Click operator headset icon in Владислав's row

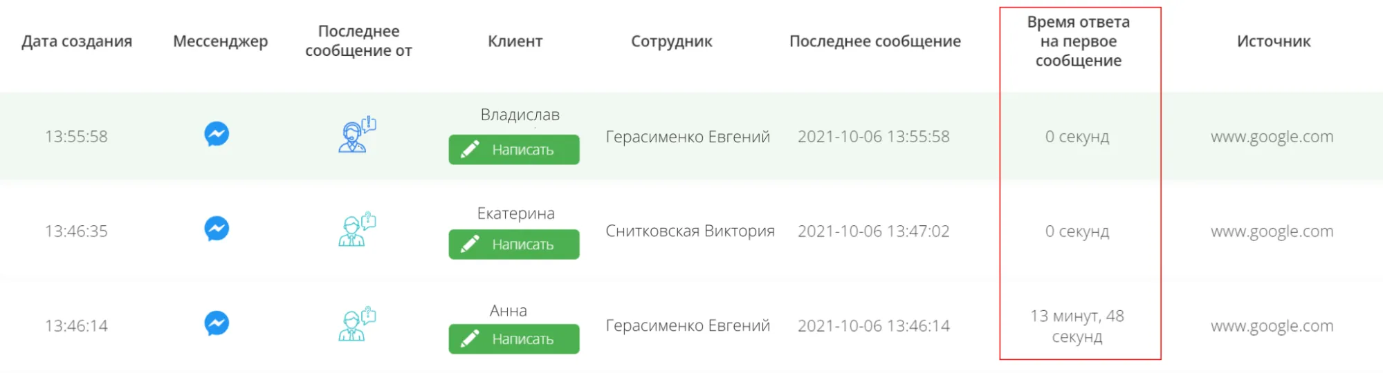click(356, 135)
